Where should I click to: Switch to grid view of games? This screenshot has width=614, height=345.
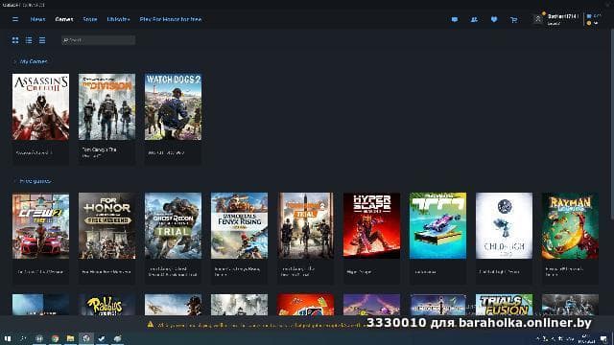coord(15,40)
